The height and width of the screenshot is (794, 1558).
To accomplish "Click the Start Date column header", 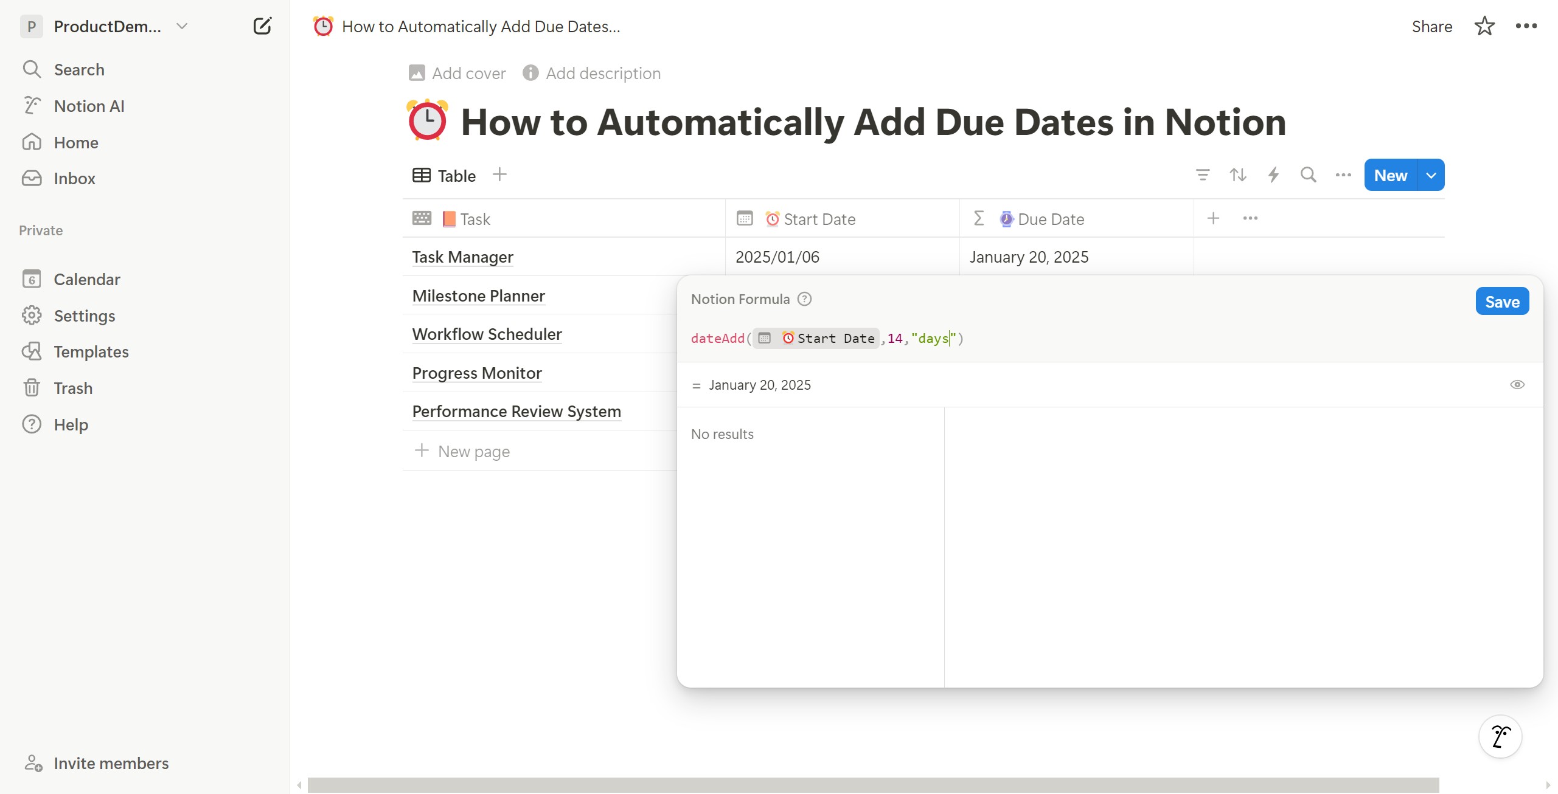I will tap(843, 219).
